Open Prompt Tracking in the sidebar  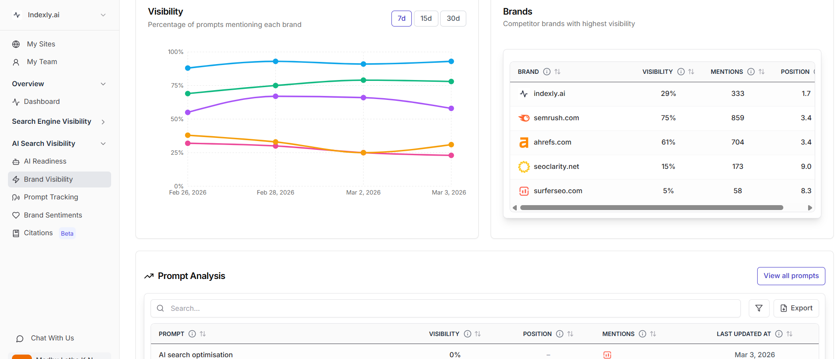point(51,197)
